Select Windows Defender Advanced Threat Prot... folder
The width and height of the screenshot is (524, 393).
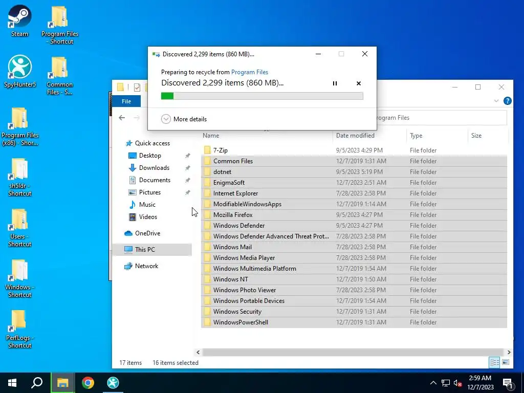click(354, 236)
